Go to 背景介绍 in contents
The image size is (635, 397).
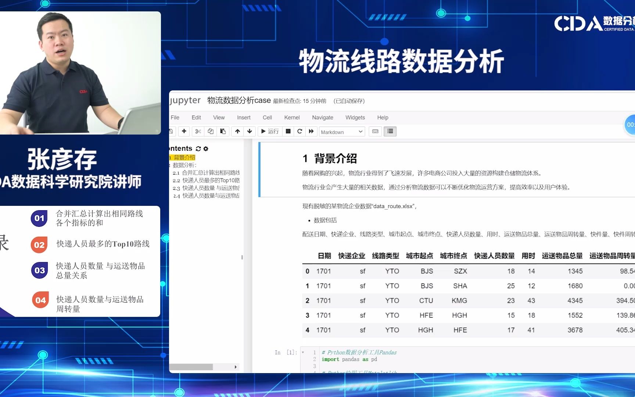coord(184,157)
